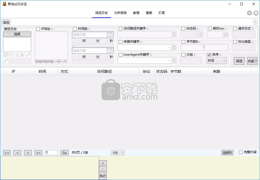Open the page size dropdown showing 100
Image resolution: width=260 pixels, height=180 pixels.
118,153
